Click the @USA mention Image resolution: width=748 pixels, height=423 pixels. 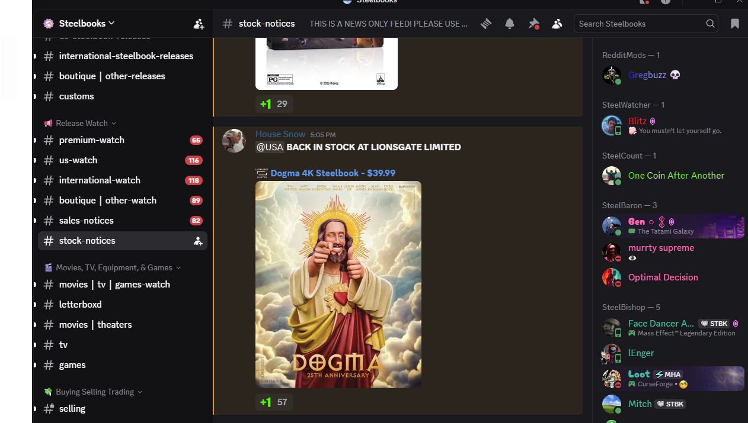270,147
